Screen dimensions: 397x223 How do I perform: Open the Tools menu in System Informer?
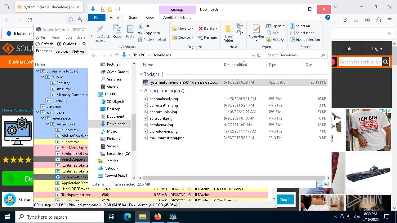pos(68,37)
